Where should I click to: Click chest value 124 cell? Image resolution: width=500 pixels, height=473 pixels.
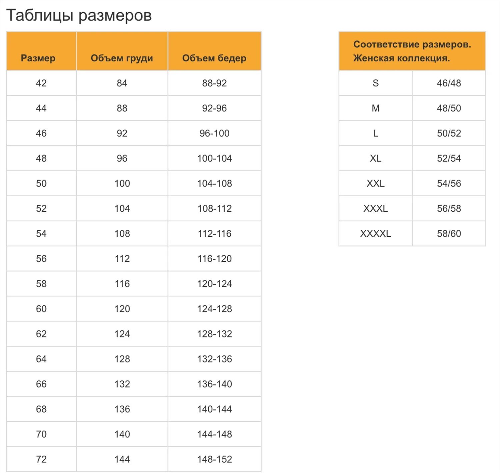tap(122, 334)
